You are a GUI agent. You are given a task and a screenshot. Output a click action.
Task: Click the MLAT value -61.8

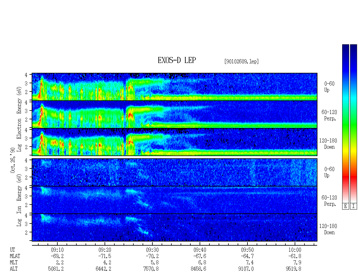[295, 256]
